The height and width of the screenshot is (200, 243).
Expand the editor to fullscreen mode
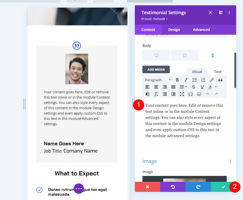tap(181, 94)
